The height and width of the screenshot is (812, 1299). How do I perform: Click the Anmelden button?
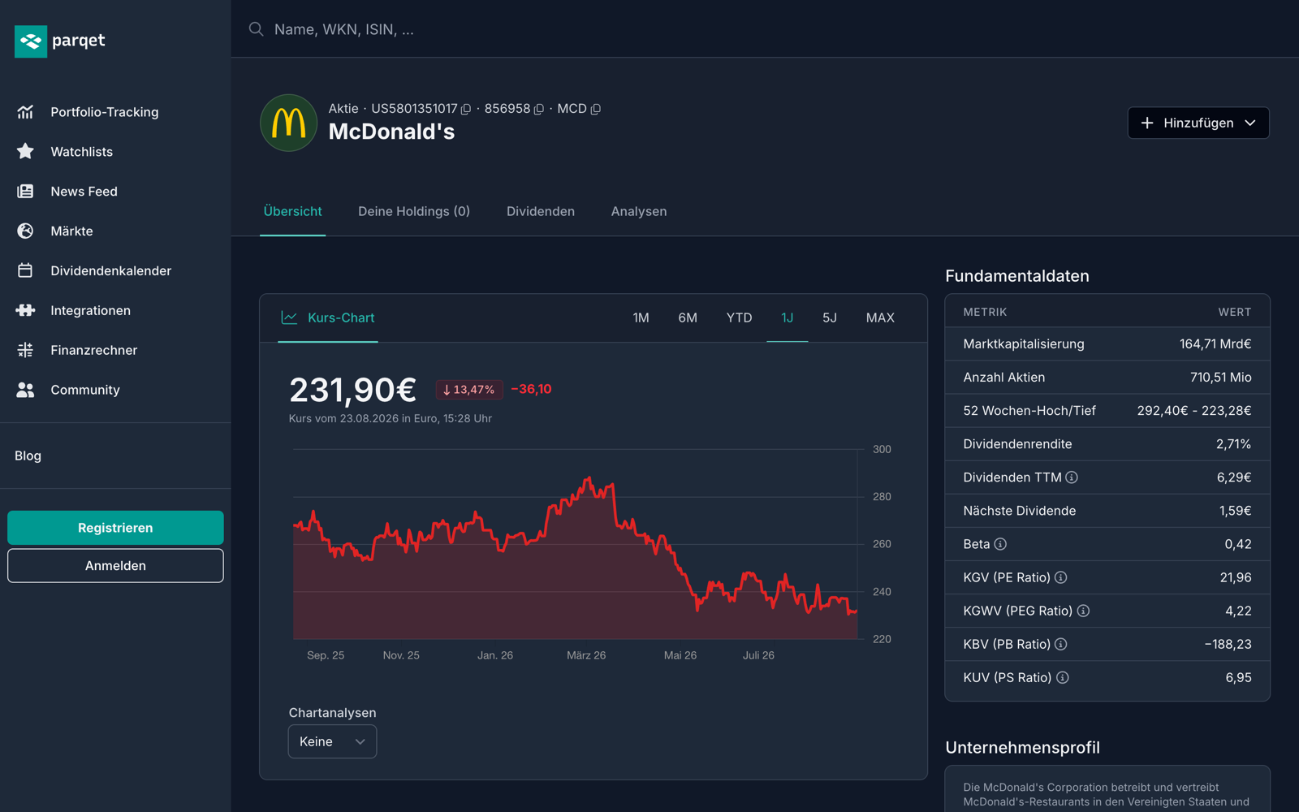pyautogui.click(x=115, y=566)
